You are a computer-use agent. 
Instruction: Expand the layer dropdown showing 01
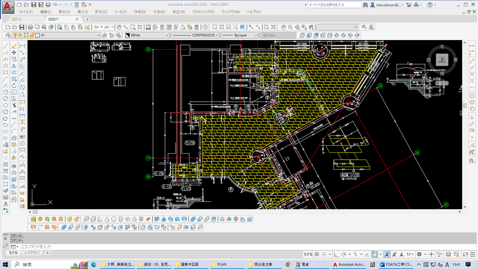coord(98,35)
